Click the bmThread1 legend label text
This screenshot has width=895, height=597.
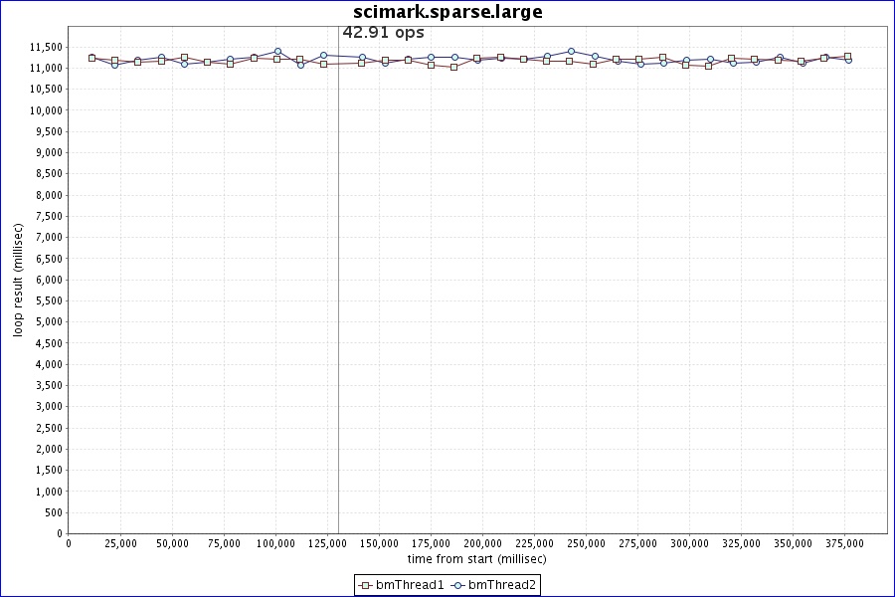click(x=409, y=585)
